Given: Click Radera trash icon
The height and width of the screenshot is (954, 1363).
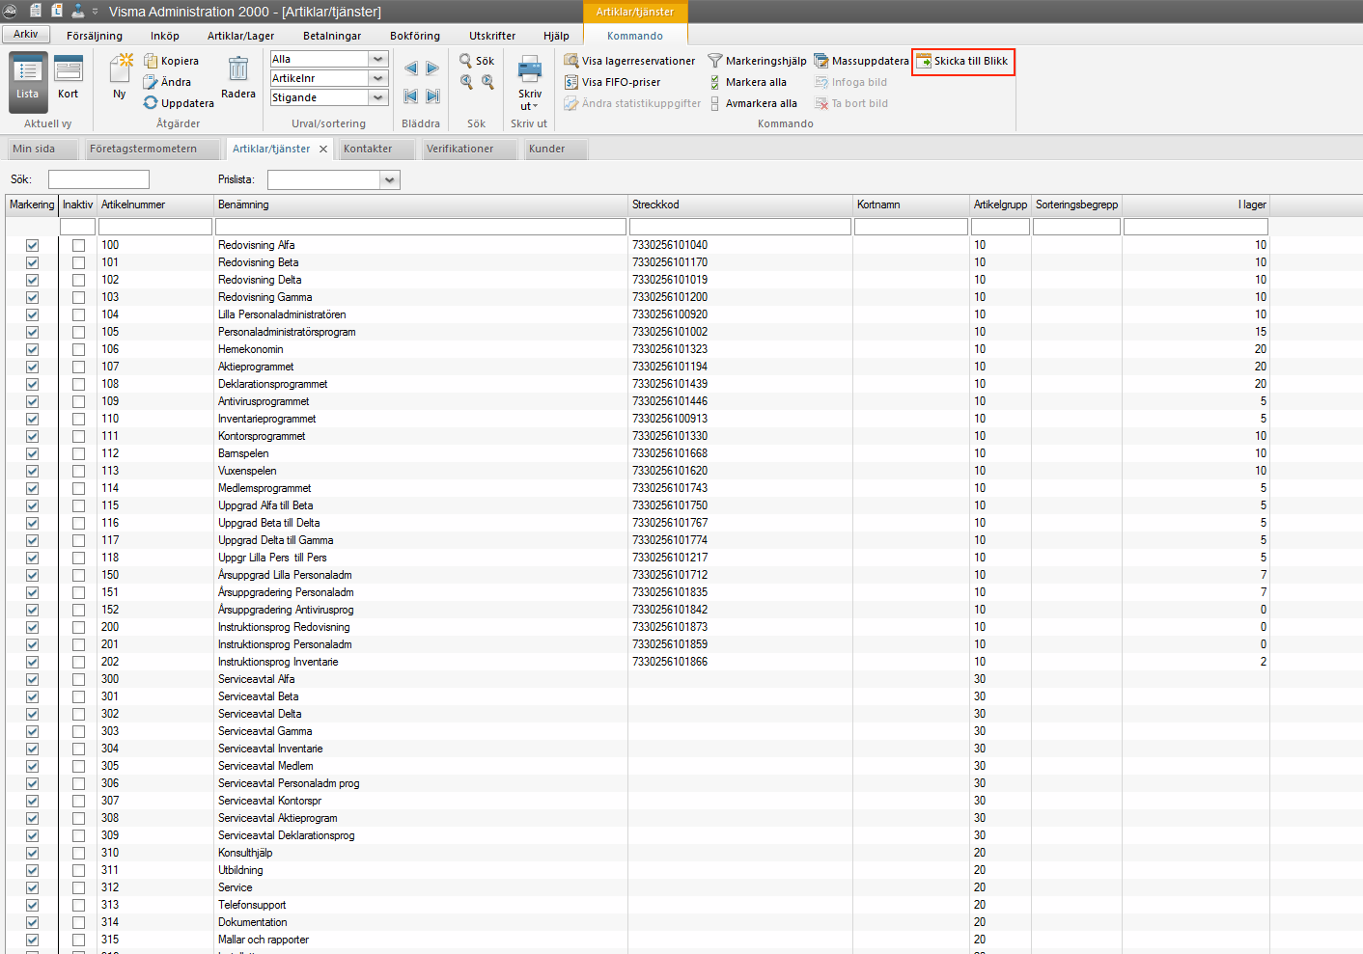Looking at the screenshot, I should click(238, 68).
